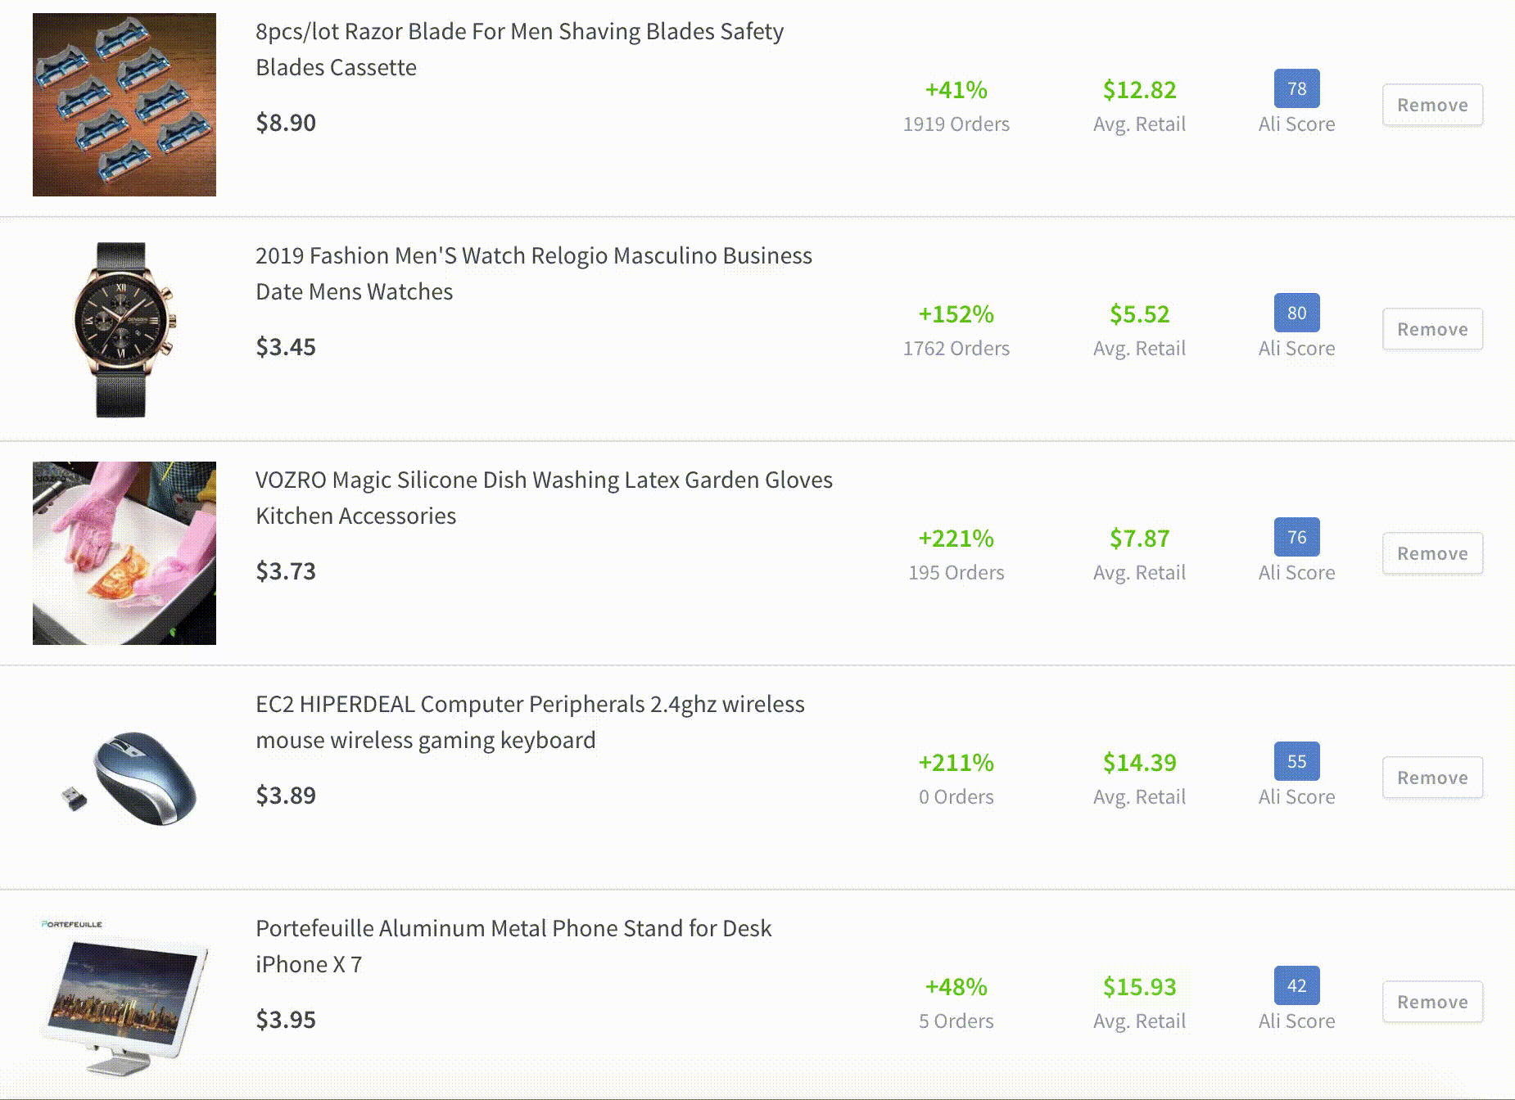Open the razor blades product image
1515x1100 pixels.
tap(124, 105)
